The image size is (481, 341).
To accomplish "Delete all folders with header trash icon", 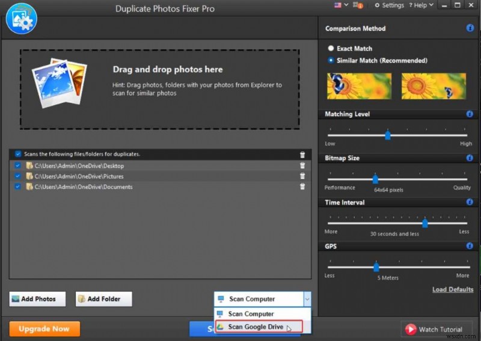I will (x=302, y=155).
